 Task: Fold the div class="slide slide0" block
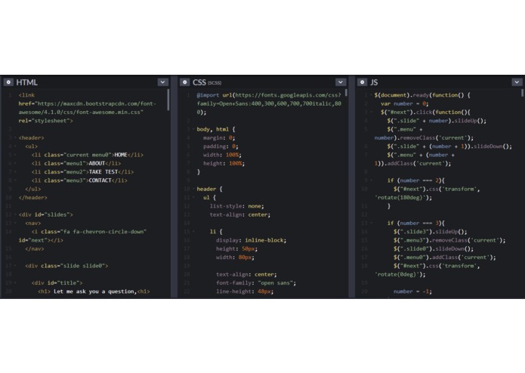pos(15,266)
